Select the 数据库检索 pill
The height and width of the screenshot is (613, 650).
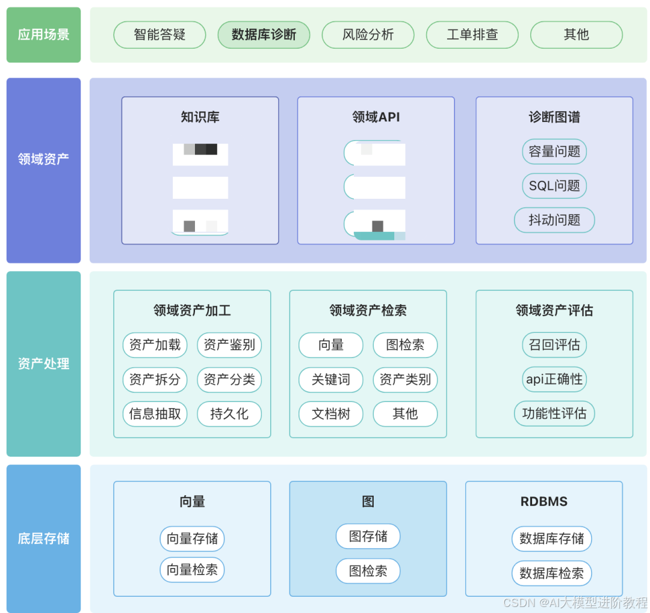(552, 573)
